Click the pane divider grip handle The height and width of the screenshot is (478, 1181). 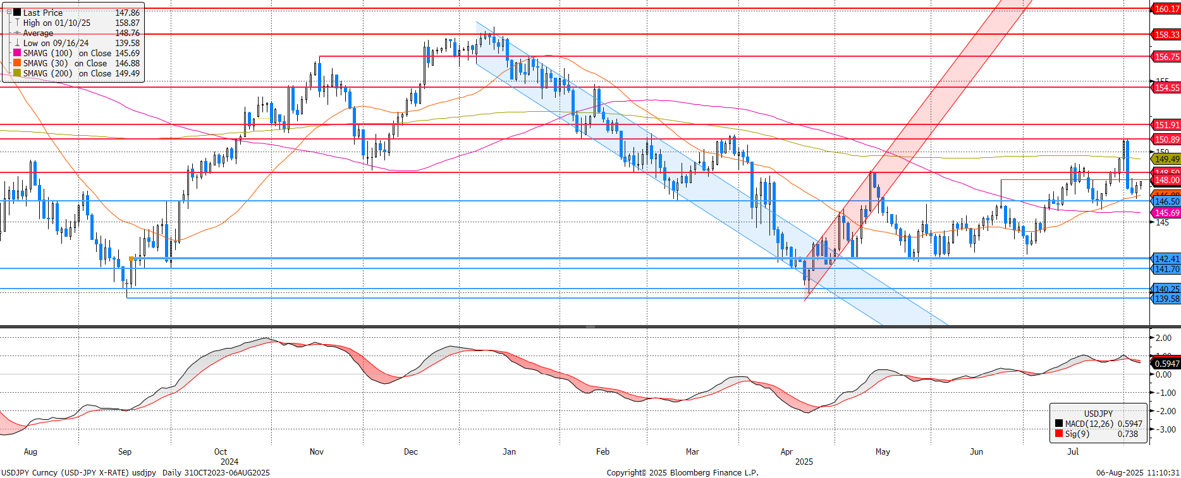[590, 327]
